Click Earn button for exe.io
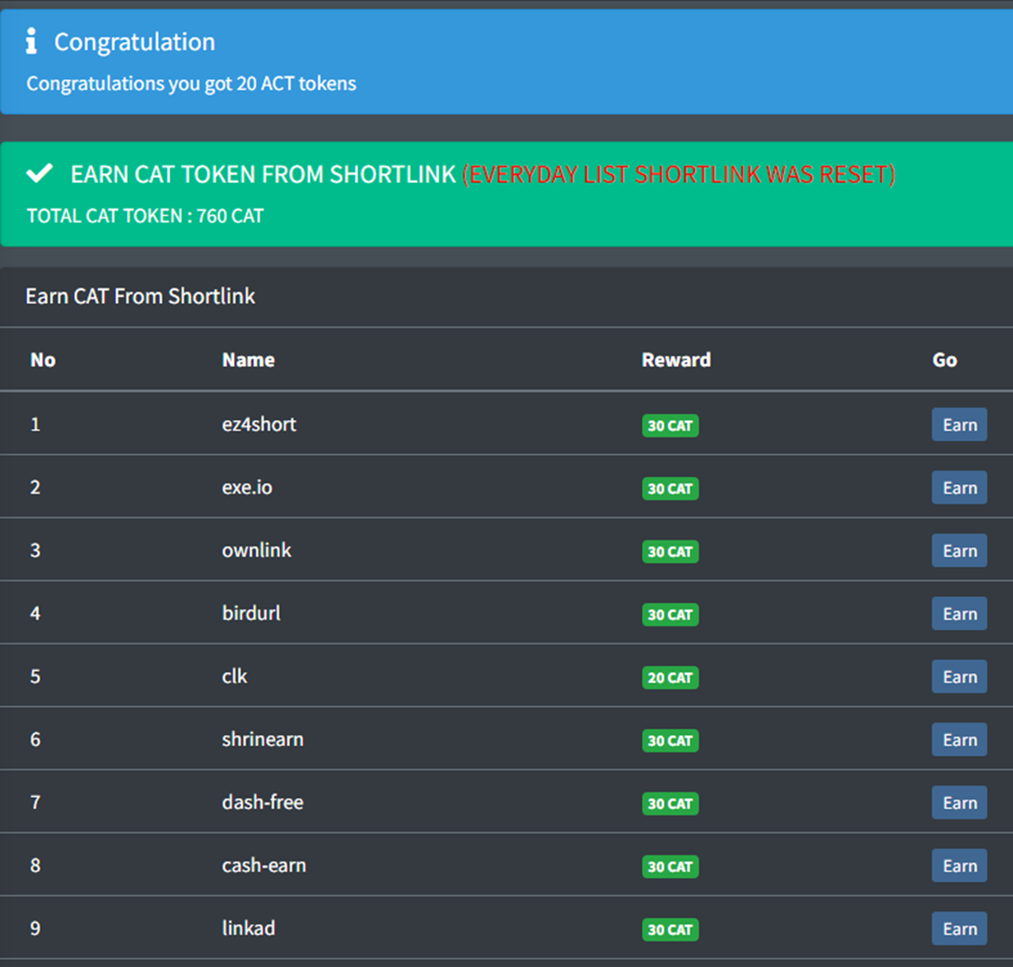This screenshot has width=1013, height=967. (959, 488)
